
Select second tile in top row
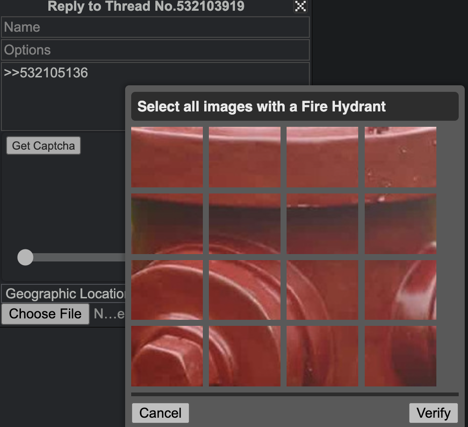click(244, 157)
